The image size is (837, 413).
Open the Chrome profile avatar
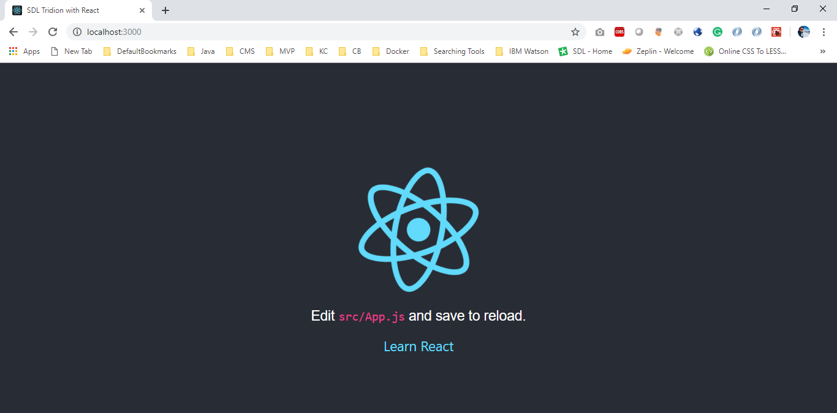(804, 32)
